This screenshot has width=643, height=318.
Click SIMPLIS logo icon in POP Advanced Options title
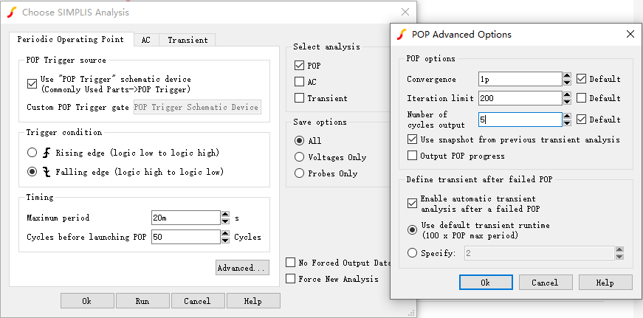[402, 35]
